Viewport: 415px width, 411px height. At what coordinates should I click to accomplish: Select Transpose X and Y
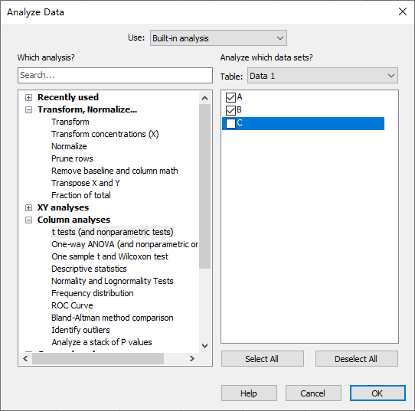pyautogui.click(x=86, y=183)
